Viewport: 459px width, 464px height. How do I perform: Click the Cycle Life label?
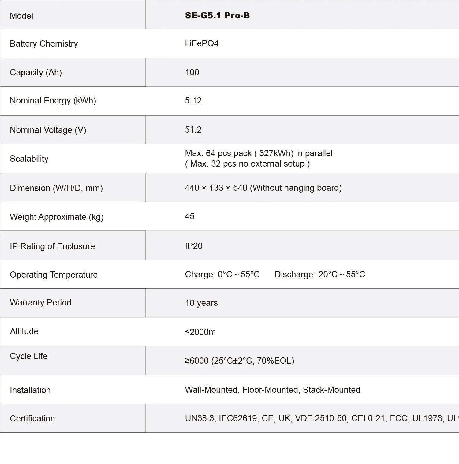[x=28, y=356]
